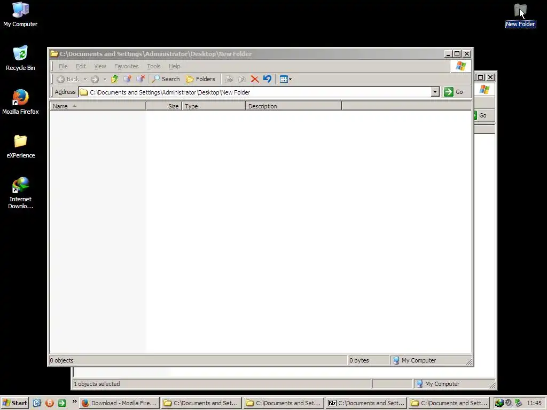547x410 pixels.
Task: Click the disabled Back arrow button
Action: tap(68, 79)
